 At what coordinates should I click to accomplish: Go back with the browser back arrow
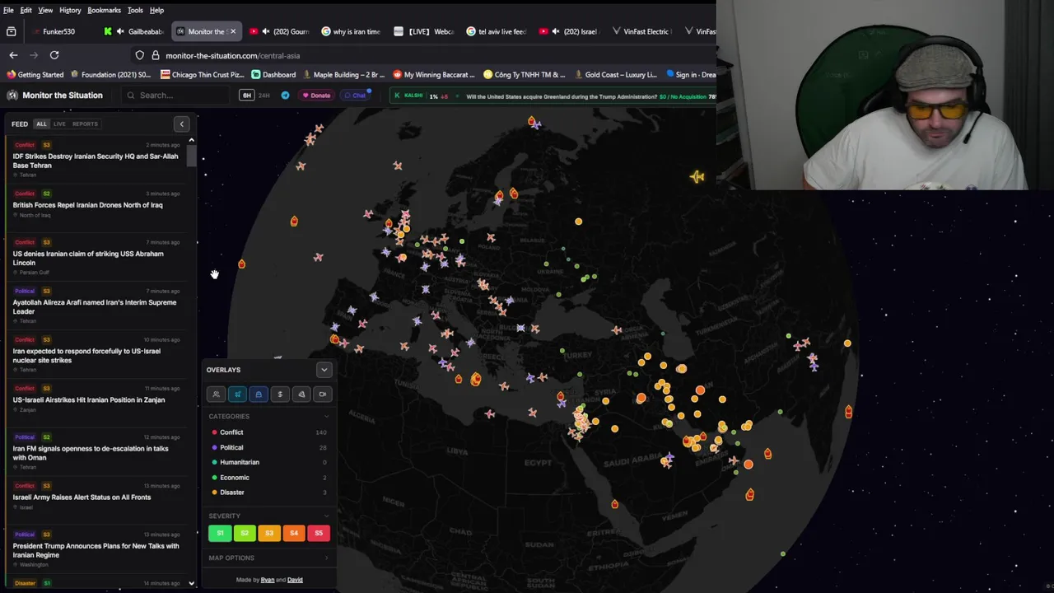pos(13,55)
